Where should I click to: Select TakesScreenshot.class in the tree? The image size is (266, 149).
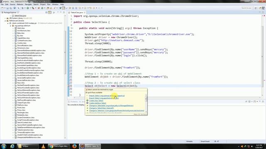pyautogui.click(x=25, y=130)
